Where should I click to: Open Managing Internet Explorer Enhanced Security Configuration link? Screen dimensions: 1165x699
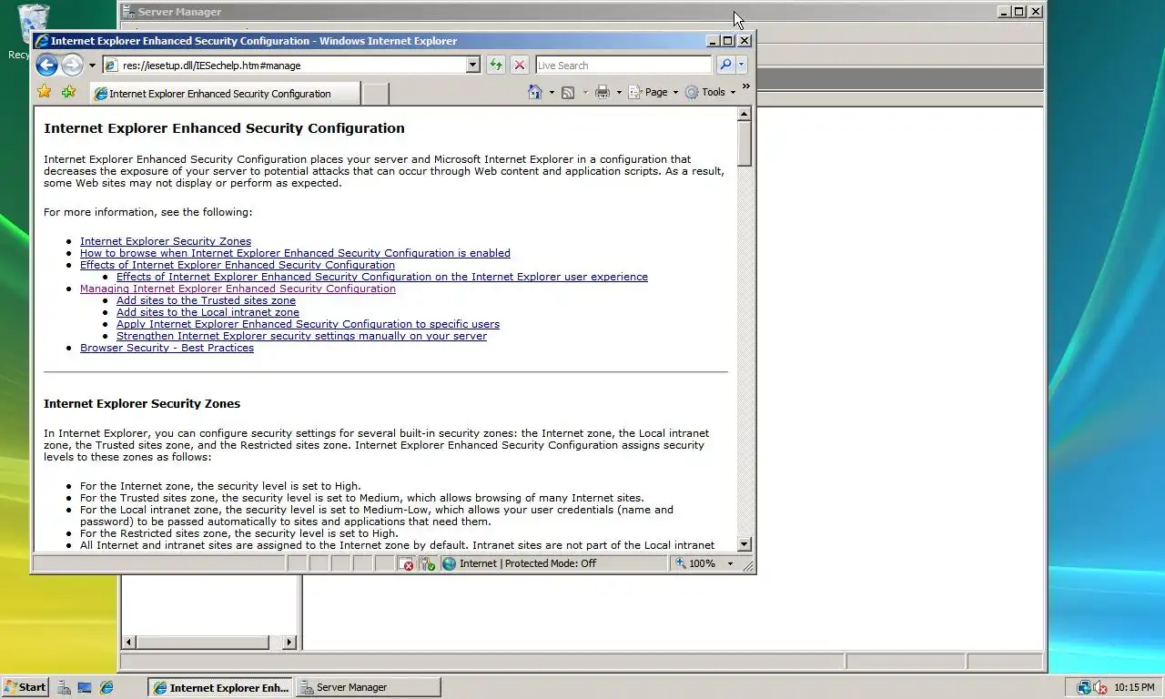tap(238, 289)
